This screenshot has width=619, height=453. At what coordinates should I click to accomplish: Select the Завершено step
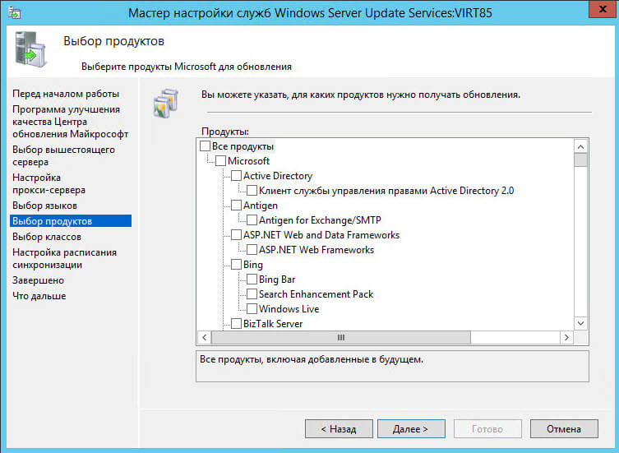38,280
